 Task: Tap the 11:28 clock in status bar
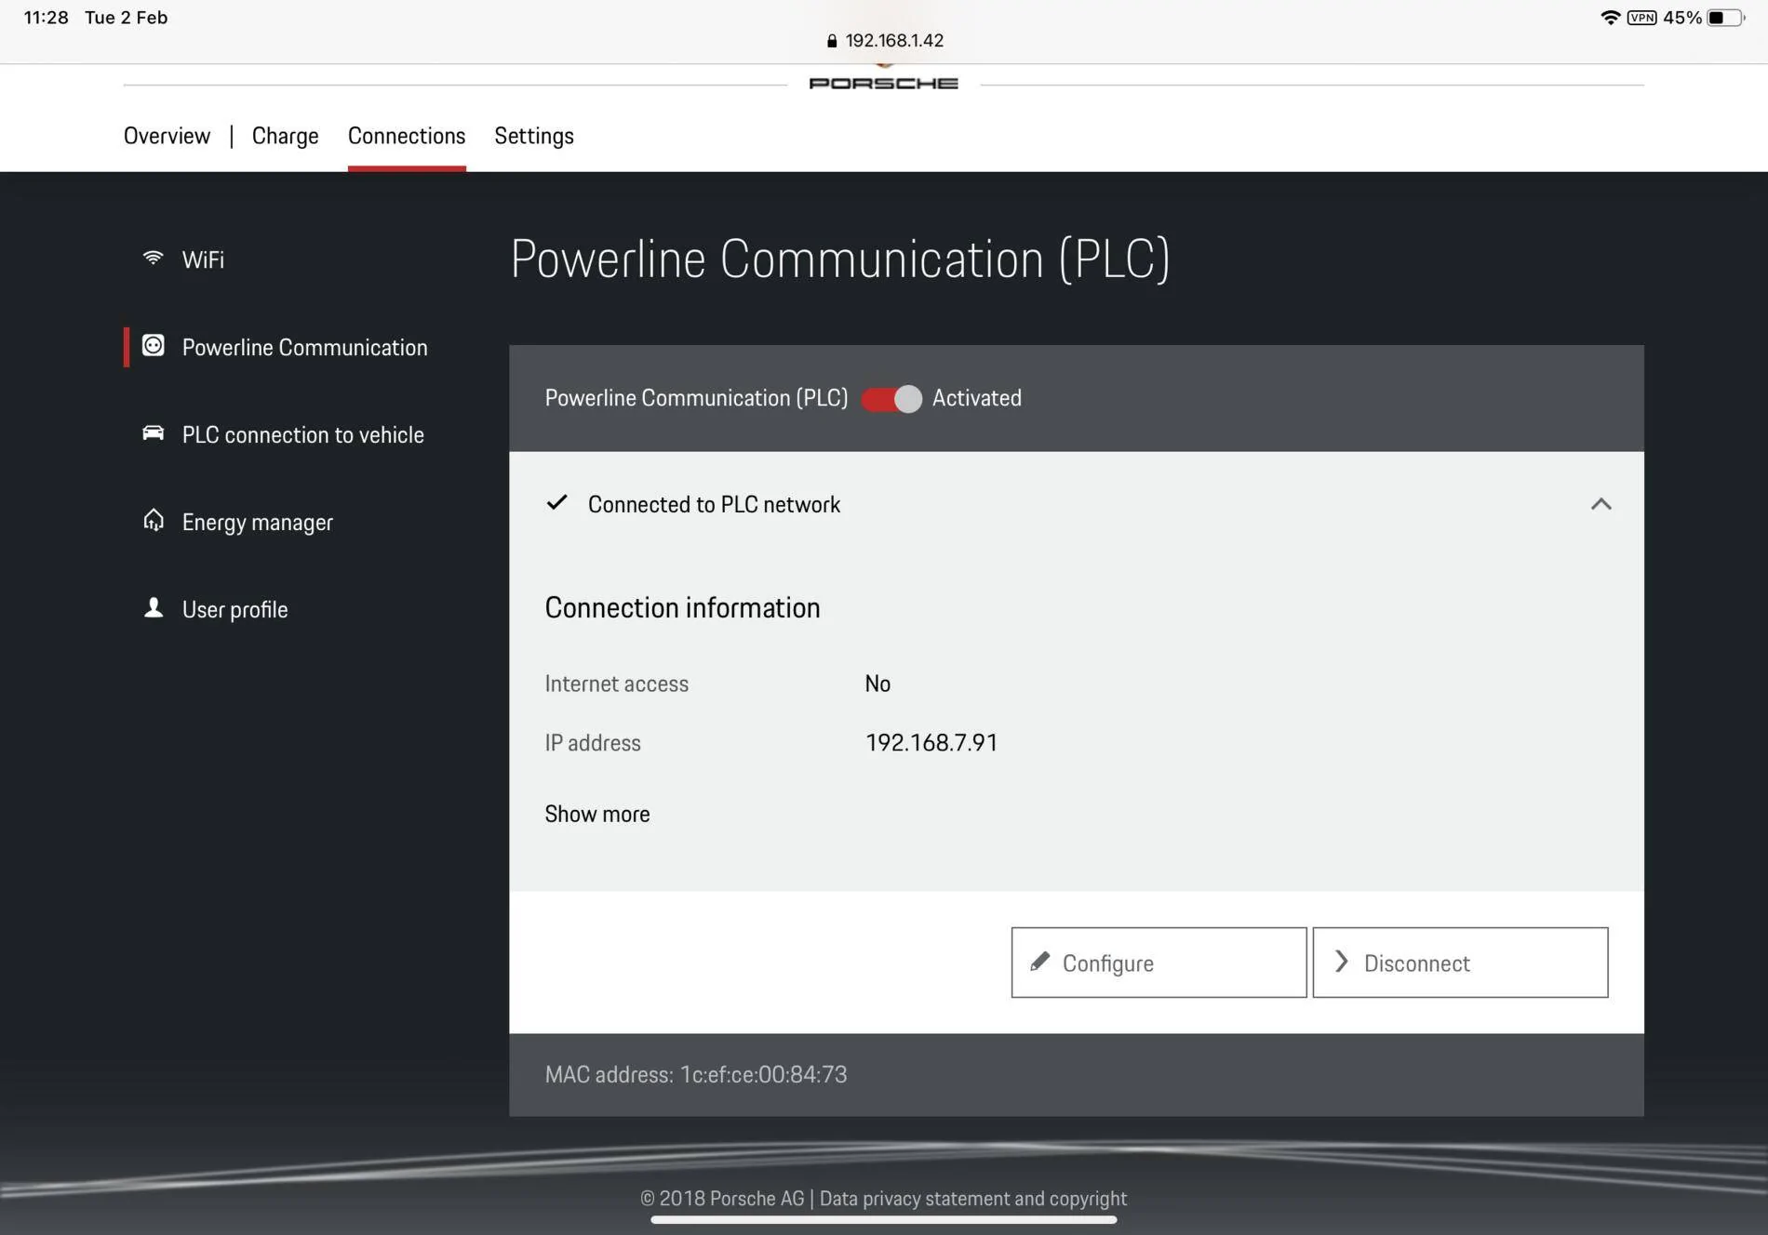(x=47, y=18)
